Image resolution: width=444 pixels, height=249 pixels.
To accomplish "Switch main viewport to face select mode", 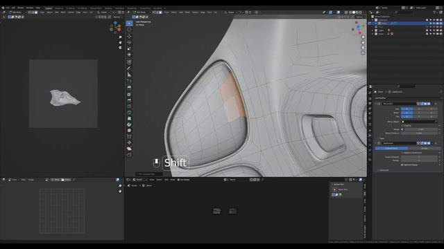I will pos(160,12).
